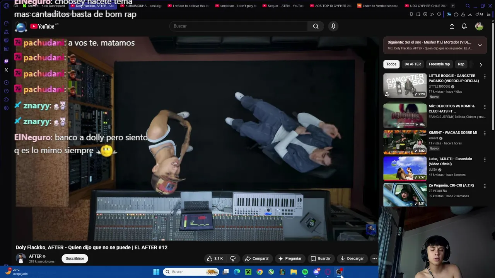Open Luisa, 143LETI - Escandalo video title
This screenshot has width=495, height=278.
[451, 161]
